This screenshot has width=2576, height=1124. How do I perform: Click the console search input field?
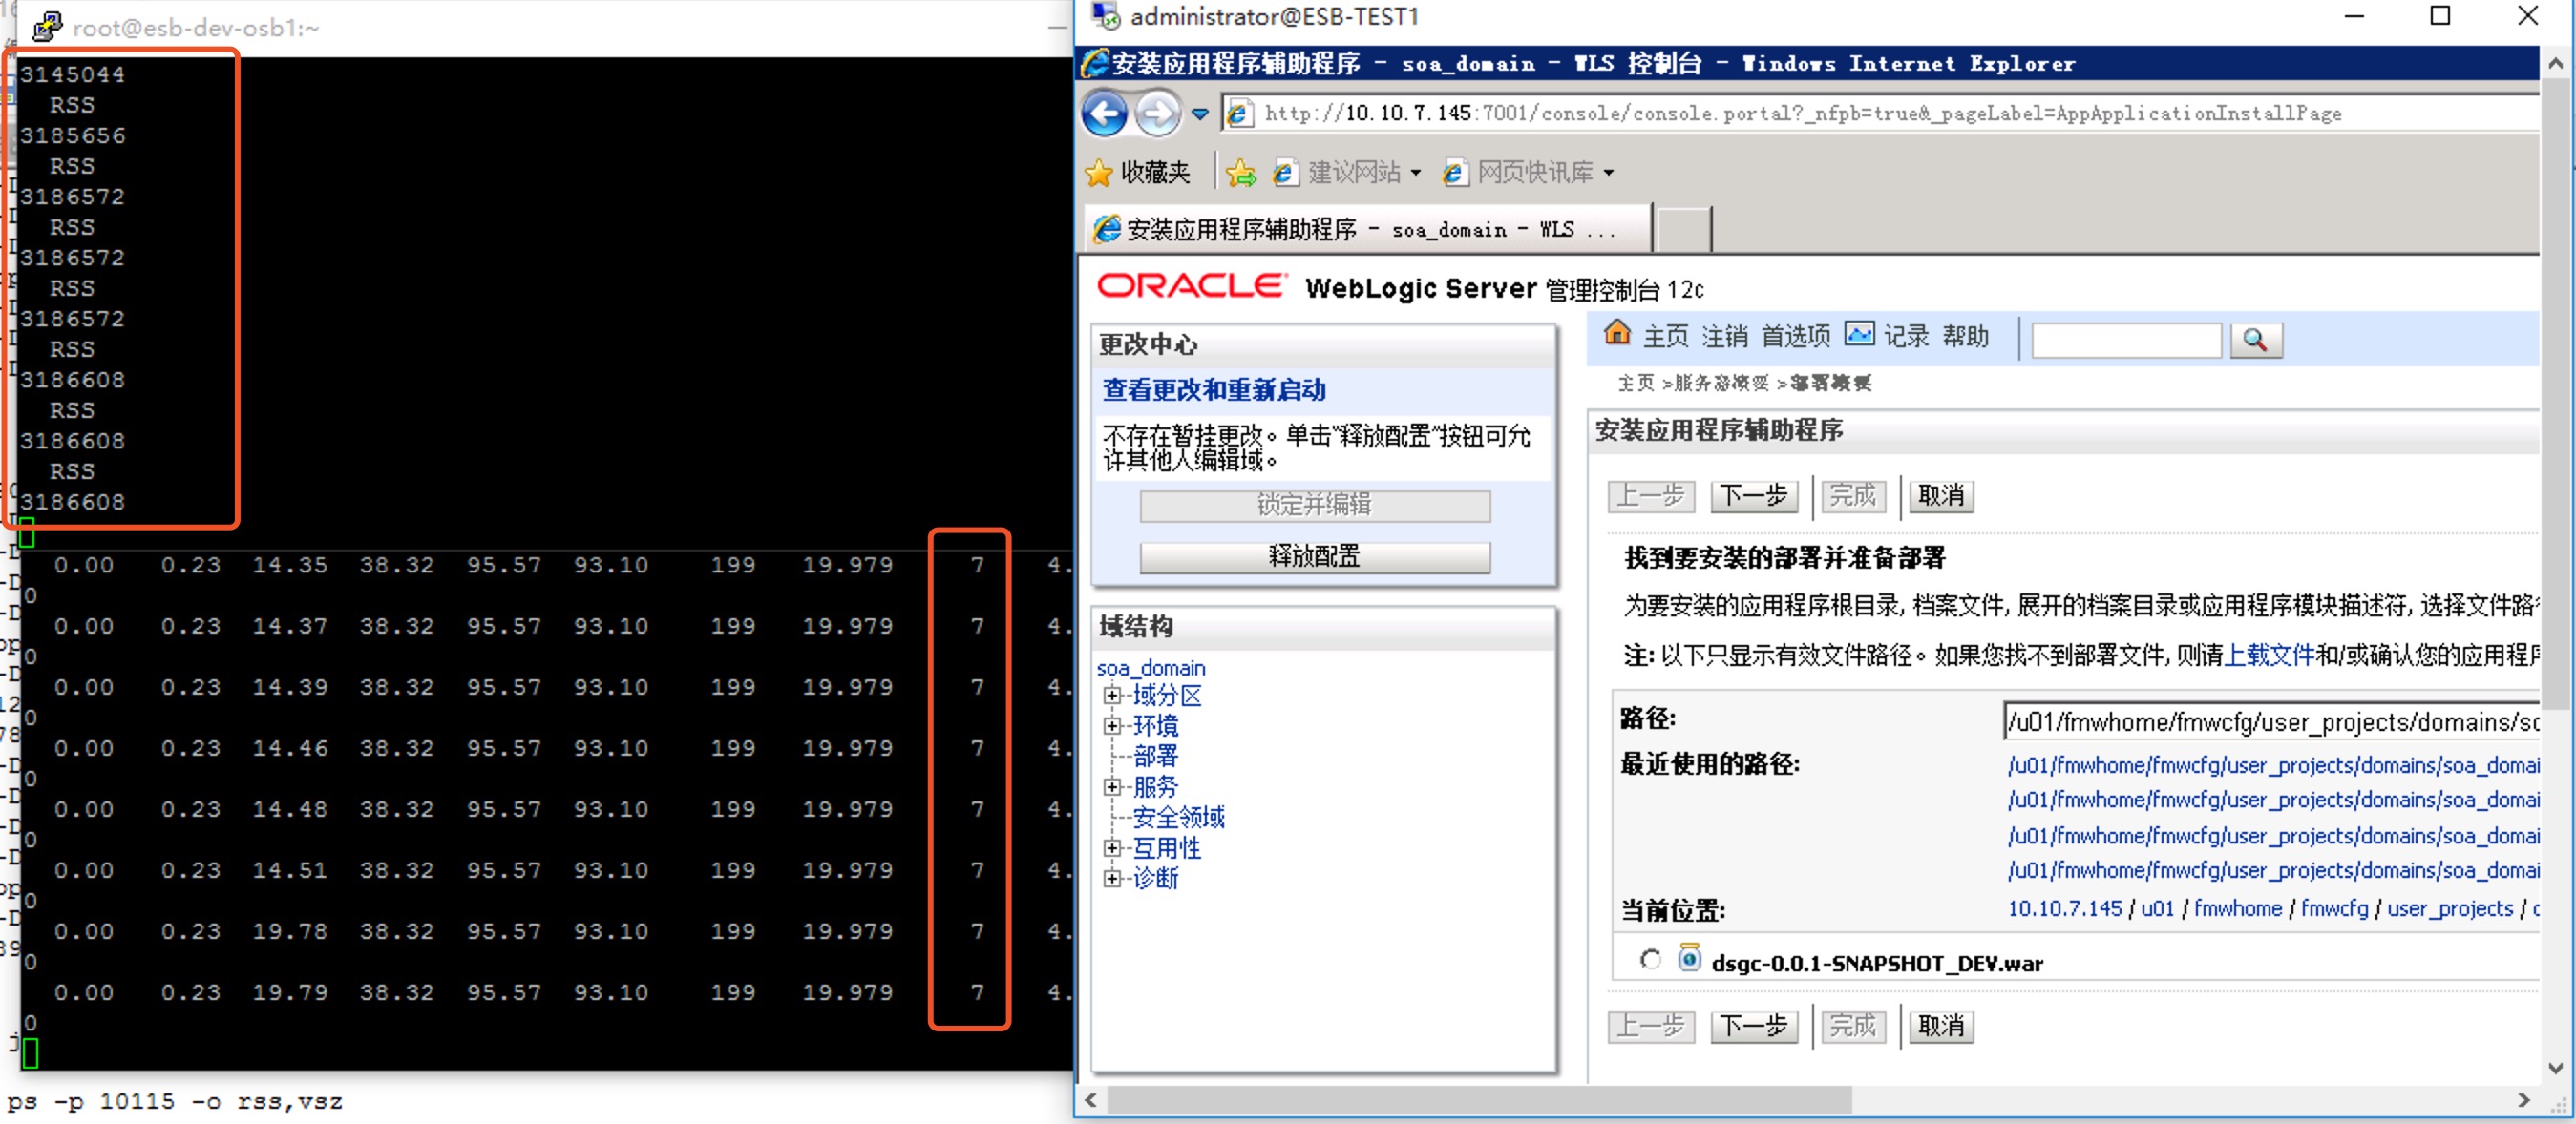2126,341
